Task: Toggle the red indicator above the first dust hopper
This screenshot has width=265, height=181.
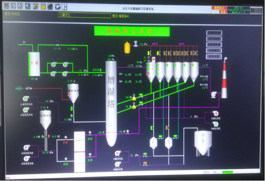Action: tap(154, 60)
